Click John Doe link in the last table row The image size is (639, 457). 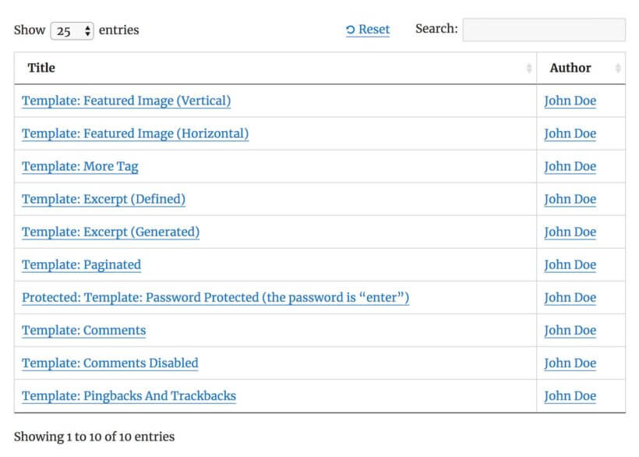570,395
